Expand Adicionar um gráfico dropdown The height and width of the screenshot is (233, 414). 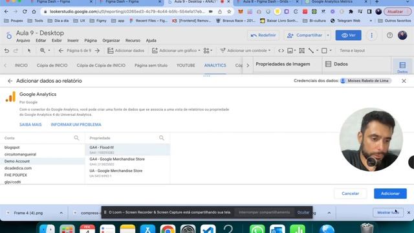pyautogui.click(x=199, y=50)
